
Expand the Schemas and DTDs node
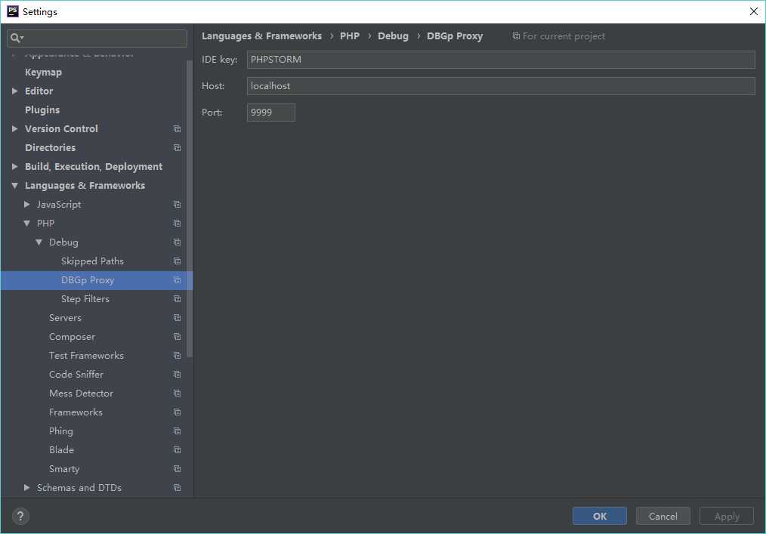[x=27, y=488]
